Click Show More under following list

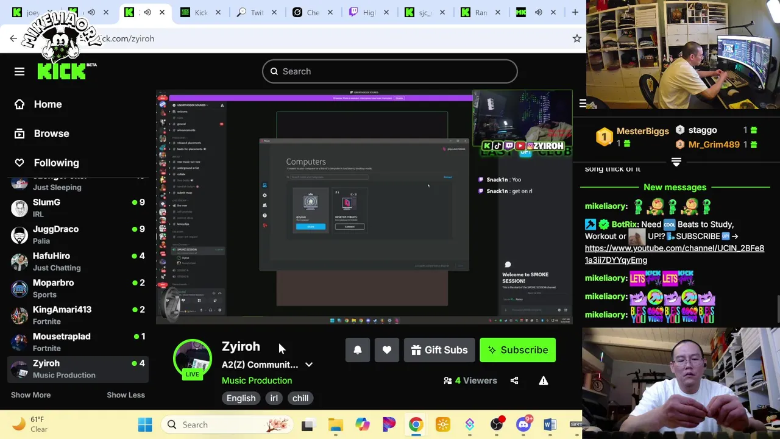[30, 394]
